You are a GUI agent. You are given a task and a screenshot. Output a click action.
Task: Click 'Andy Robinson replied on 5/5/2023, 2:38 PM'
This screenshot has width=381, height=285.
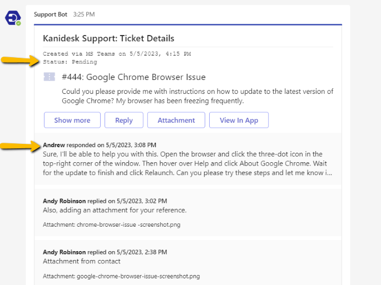point(105,252)
